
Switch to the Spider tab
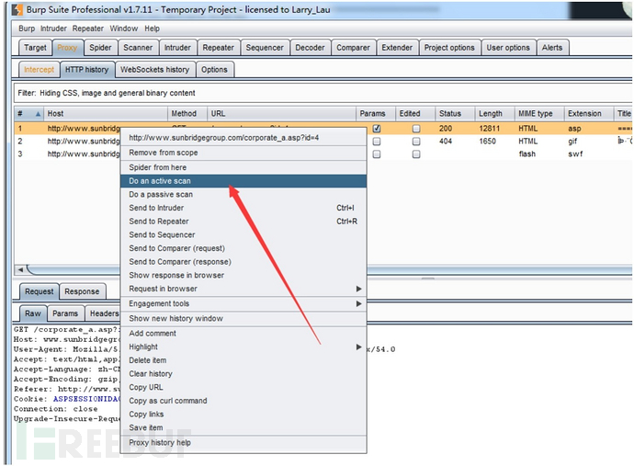100,48
